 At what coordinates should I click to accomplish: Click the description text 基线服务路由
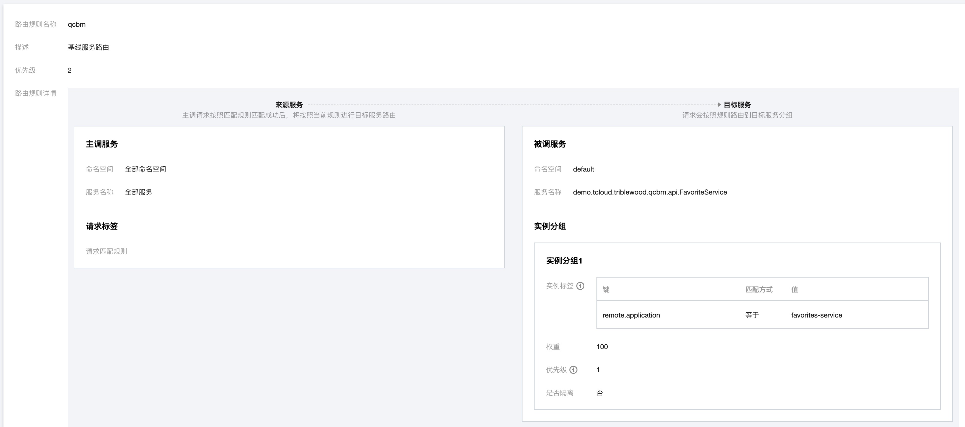[88, 47]
